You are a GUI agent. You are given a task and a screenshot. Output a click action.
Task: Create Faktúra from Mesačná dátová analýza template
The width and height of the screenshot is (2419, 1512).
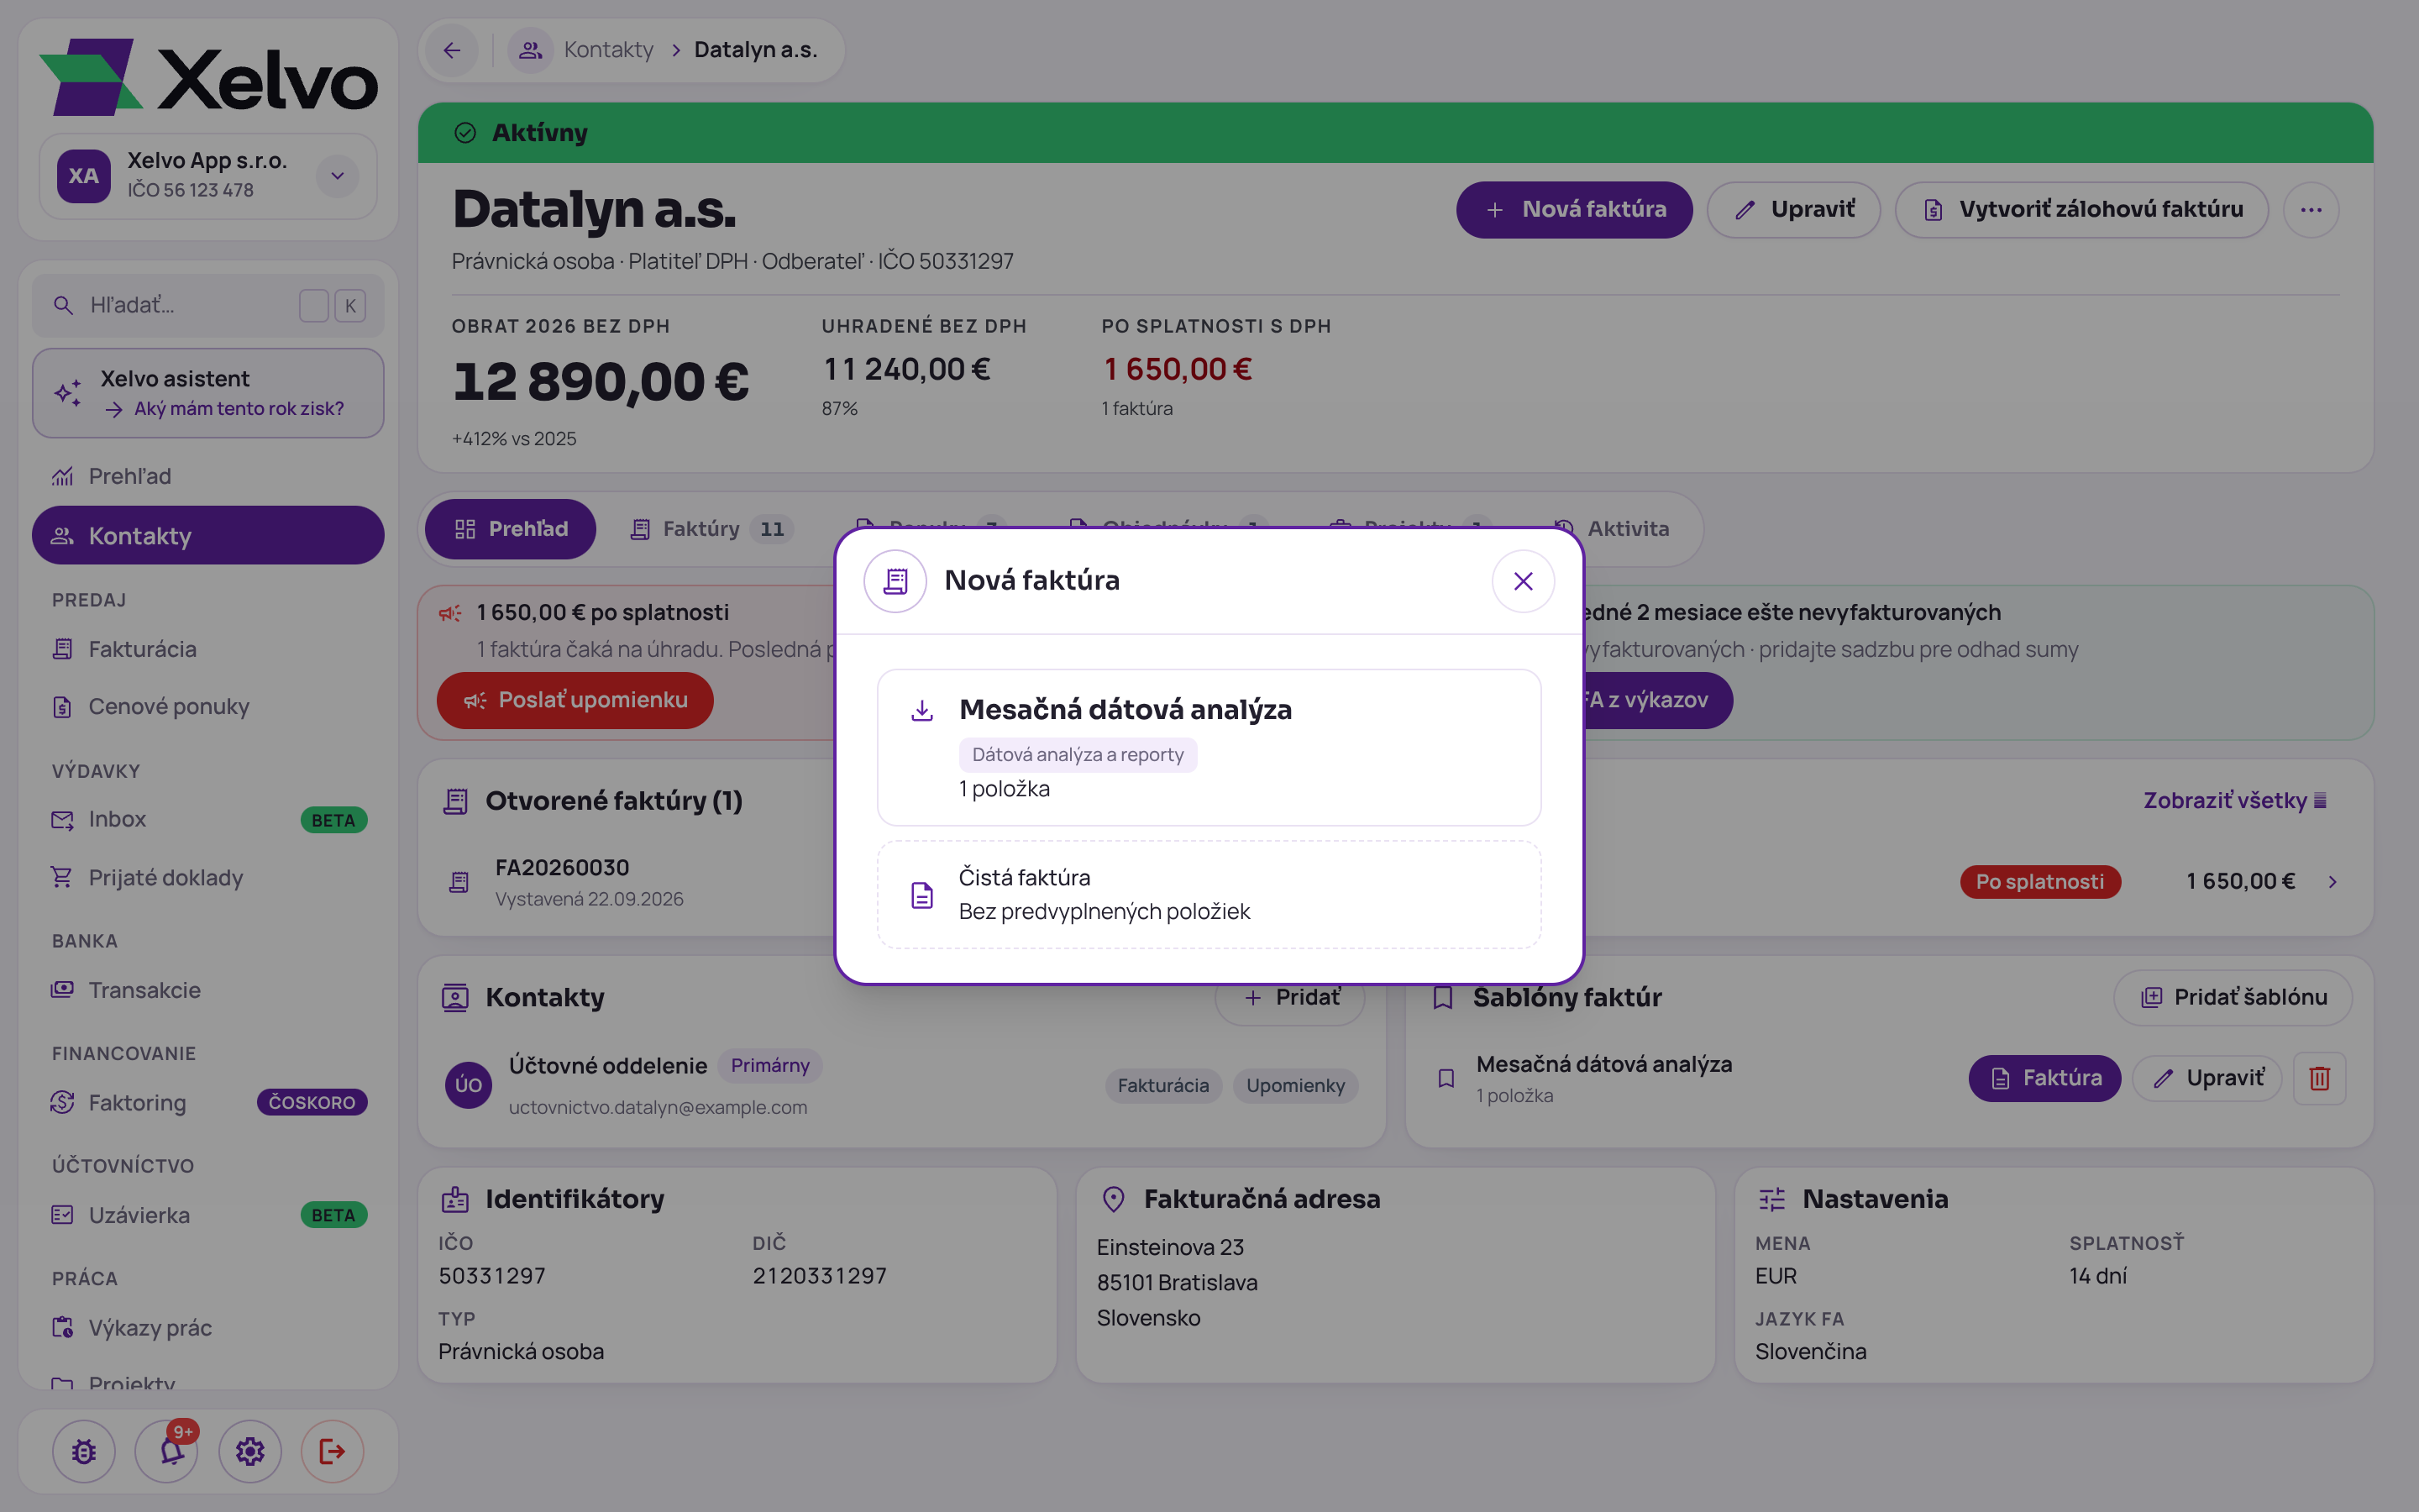2044,1078
